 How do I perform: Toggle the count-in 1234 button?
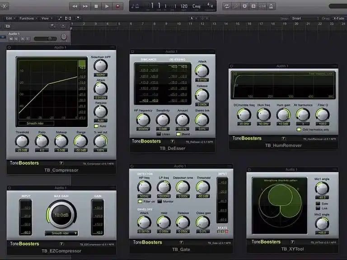click(x=262, y=6)
